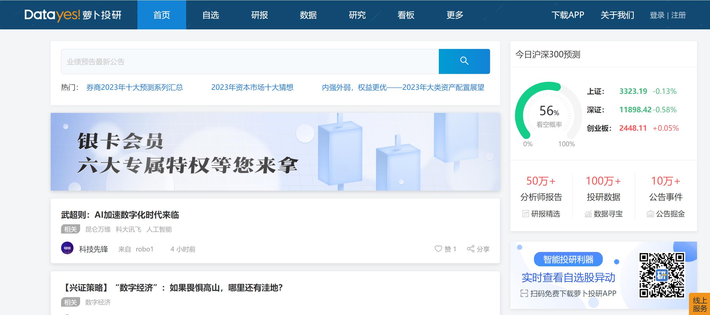
Task: Expand the 研究 navigation menu
Action: pos(357,15)
